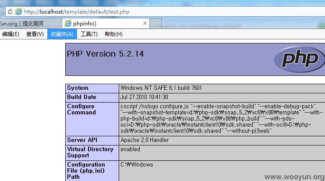Click the C:\Windows path value

tap(137, 165)
